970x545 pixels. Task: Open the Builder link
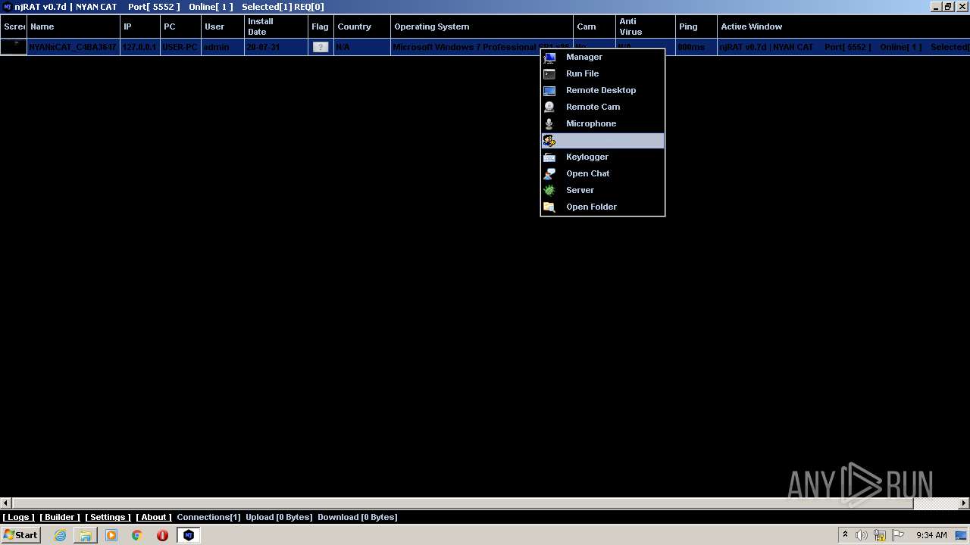[x=60, y=517]
